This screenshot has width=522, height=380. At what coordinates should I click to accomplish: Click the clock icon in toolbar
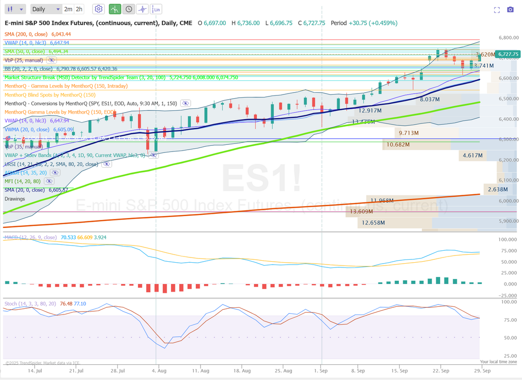128,9
